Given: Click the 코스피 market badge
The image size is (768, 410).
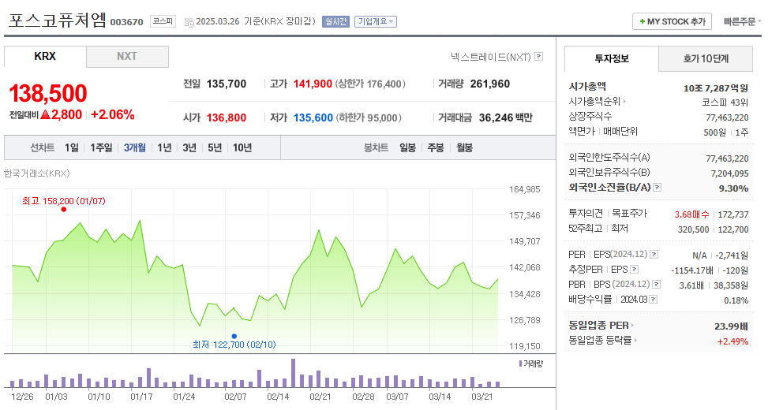Looking at the screenshot, I should 163,21.
